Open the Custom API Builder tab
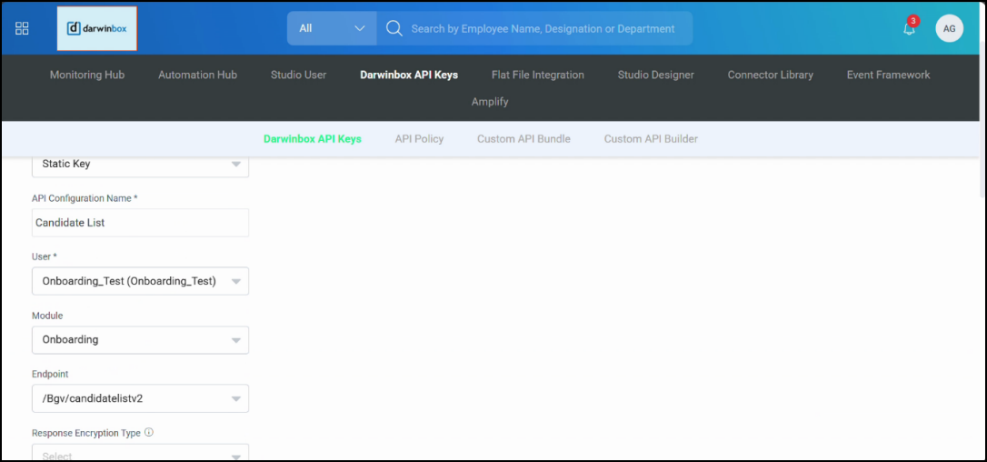 [651, 139]
